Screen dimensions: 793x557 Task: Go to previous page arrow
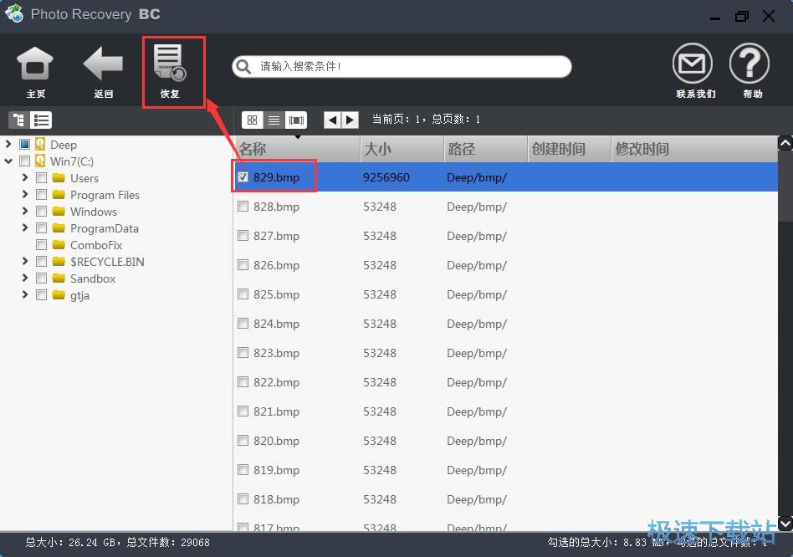[332, 120]
